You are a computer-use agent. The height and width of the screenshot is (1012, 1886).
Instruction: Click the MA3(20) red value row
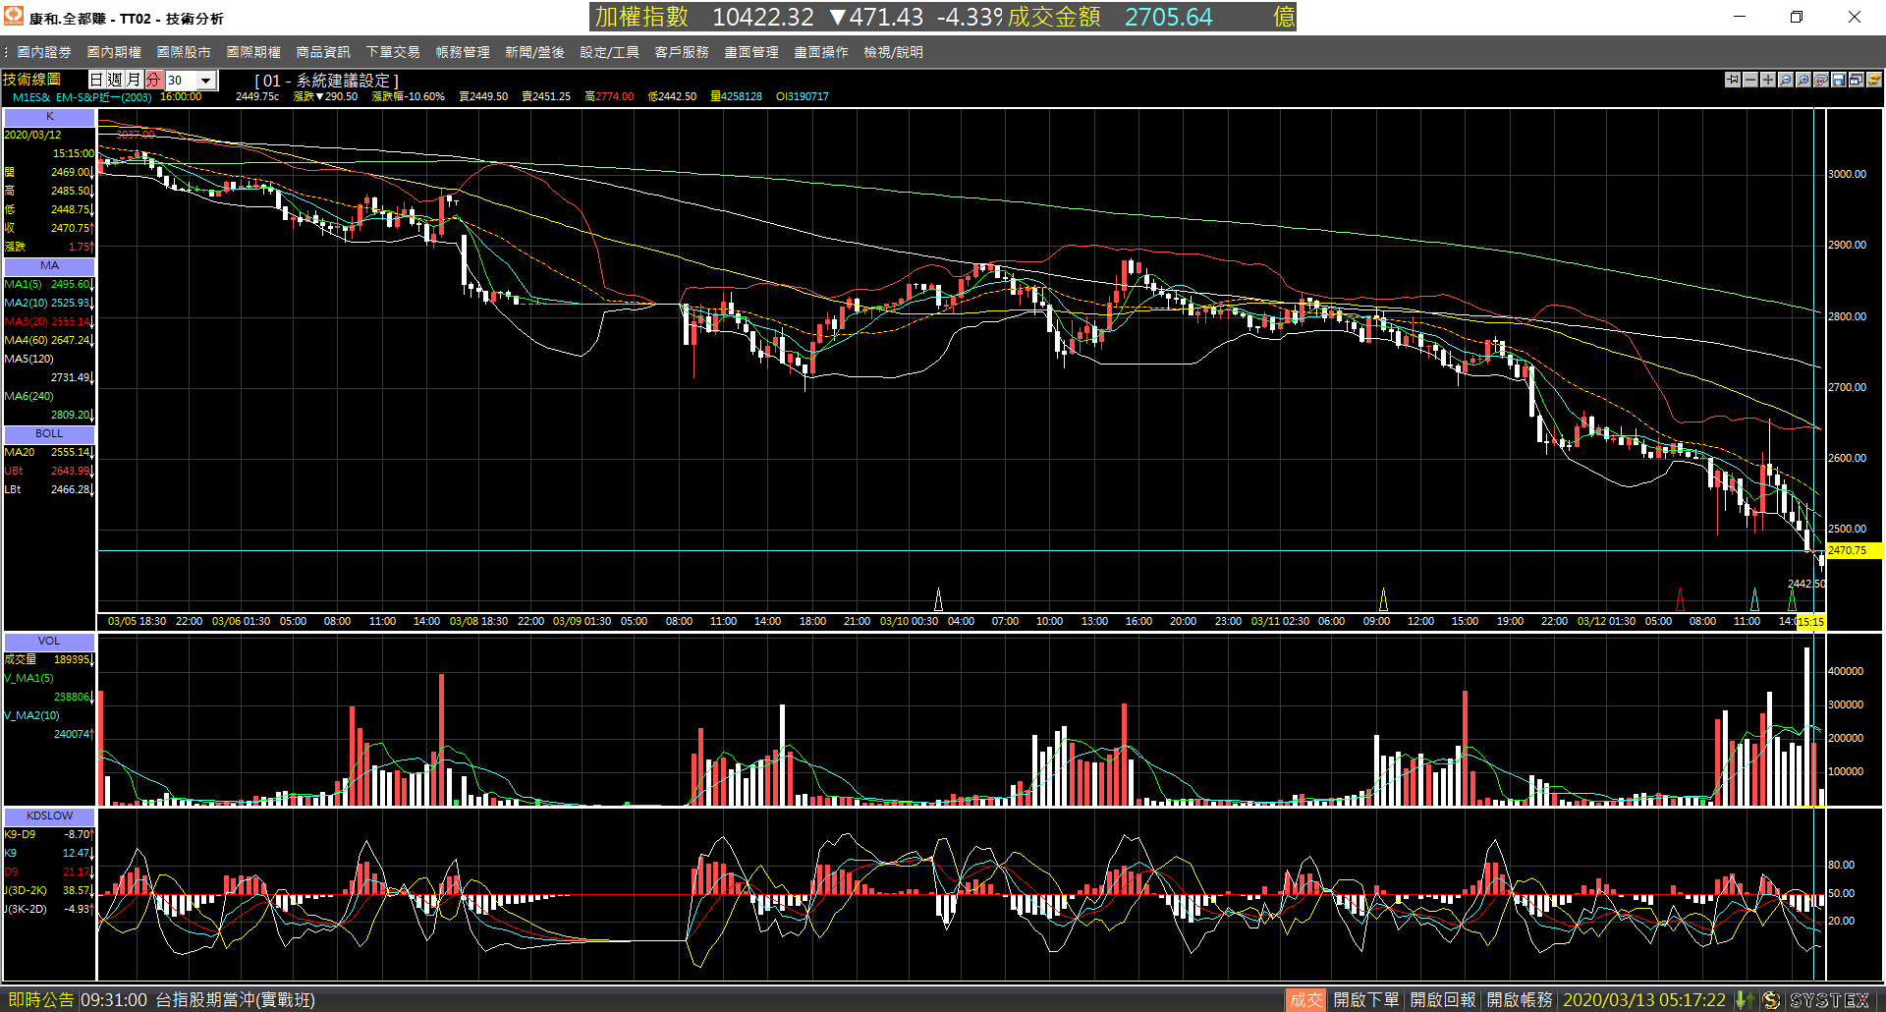(49, 322)
